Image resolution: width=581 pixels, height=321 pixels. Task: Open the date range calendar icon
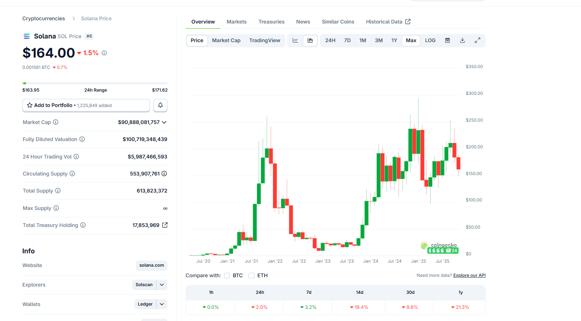click(x=447, y=40)
